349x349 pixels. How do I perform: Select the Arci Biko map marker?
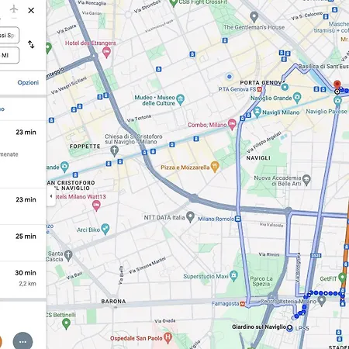(x=105, y=229)
